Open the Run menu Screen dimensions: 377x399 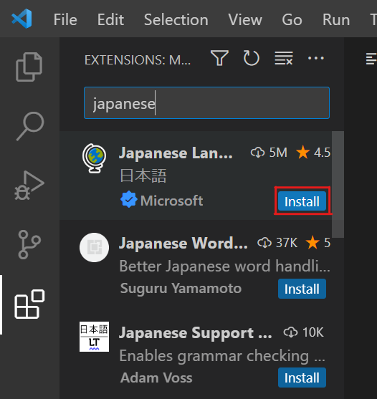[x=336, y=19]
